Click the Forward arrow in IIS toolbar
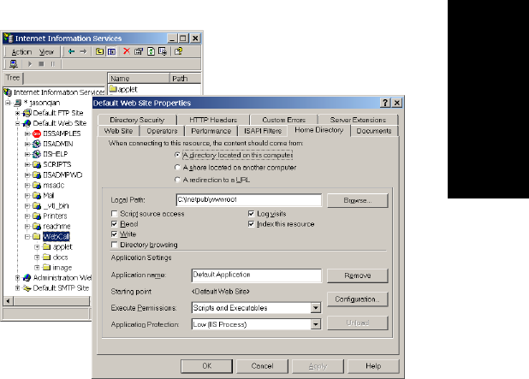Image resolution: width=529 pixels, height=379 pixels. click(83, 51)
